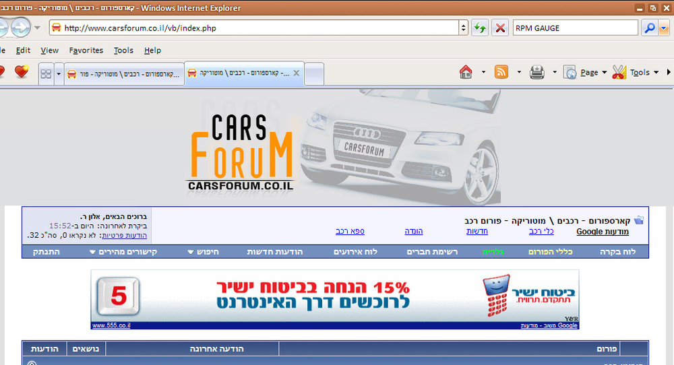Open the Help menu
The image size is (674, 365).
click(152, 51)
